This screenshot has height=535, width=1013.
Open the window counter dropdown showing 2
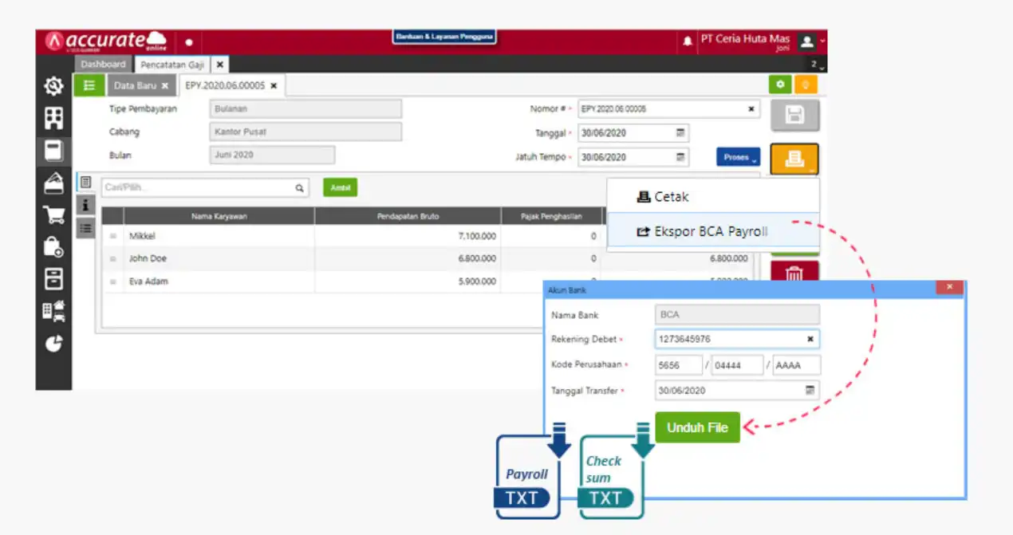click(x=818, y=65)
